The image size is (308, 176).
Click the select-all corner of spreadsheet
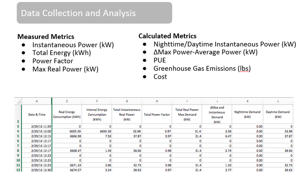pyautogui.click(x=18, y=101)
